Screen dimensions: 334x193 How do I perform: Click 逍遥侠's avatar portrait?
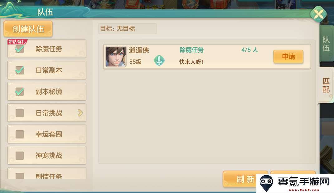[x=116, y=57]
